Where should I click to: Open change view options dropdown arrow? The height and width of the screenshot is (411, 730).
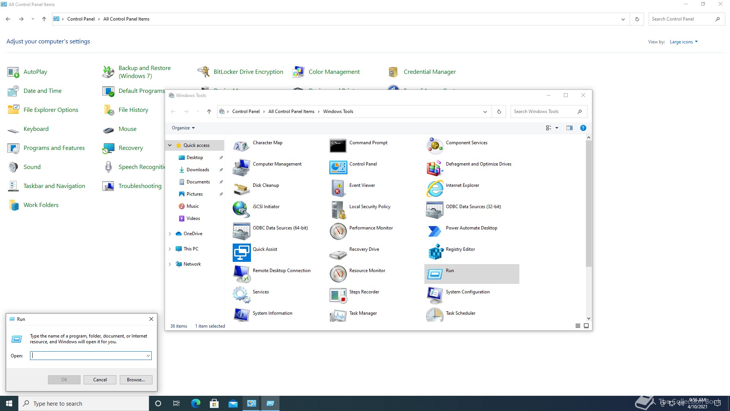click(x=557, y=128)
